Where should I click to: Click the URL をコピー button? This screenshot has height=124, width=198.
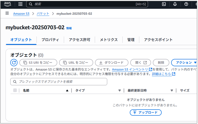76,63
